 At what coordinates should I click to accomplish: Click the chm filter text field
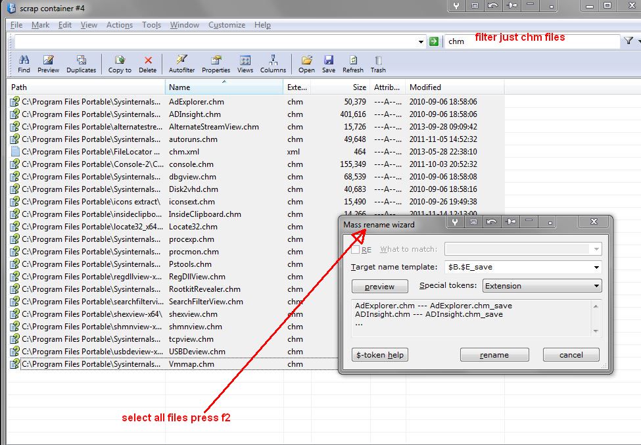(x=532, y=41)
